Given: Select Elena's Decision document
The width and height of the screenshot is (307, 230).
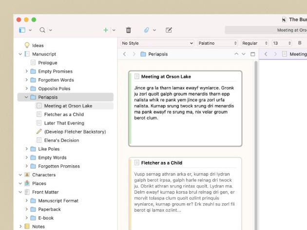Looking at the screenshot, I should (x=61, y=141).
